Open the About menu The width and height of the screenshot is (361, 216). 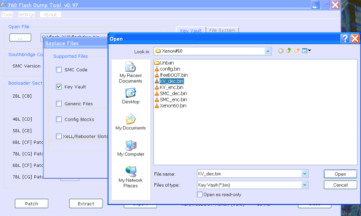click(50, 14)
